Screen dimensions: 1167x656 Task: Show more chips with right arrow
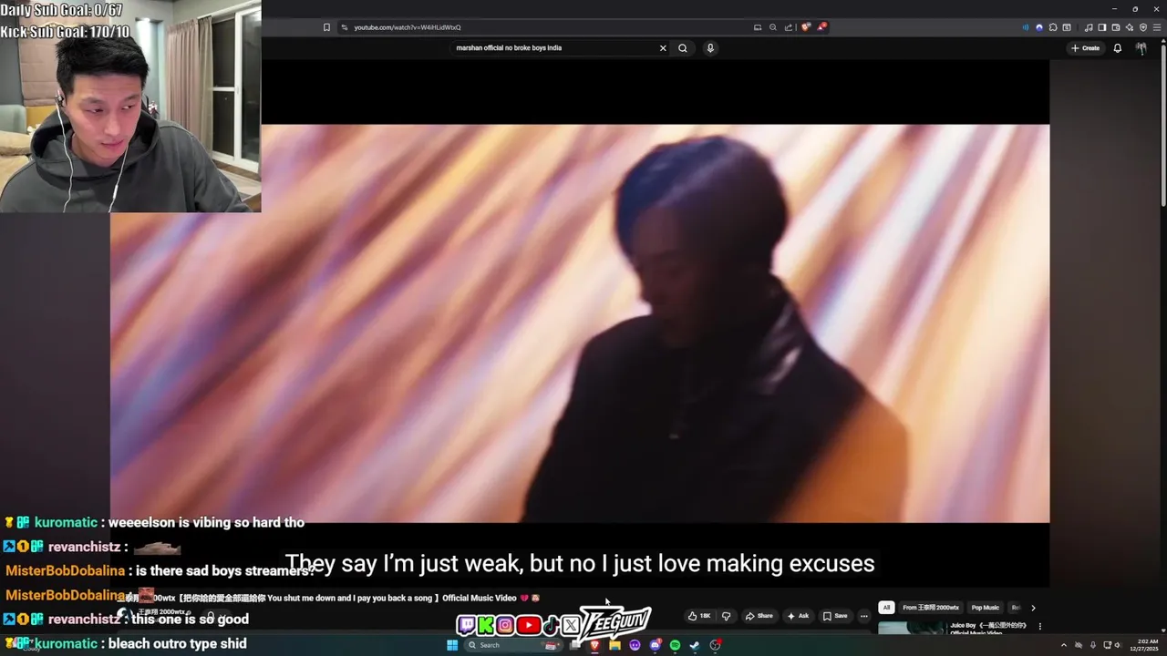click(x=1033, y=607)
